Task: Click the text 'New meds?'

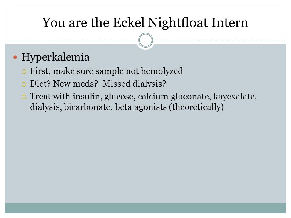Action: coord(75,84)
